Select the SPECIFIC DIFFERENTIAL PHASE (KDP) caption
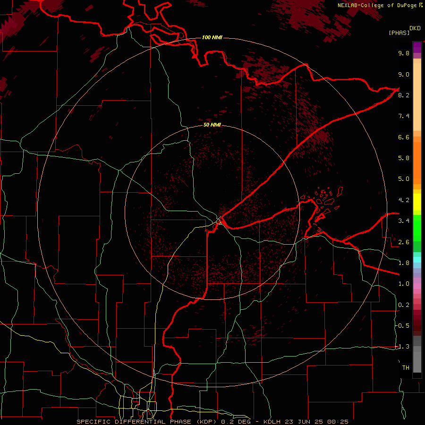The image size is (425, 425). point(148,422)
